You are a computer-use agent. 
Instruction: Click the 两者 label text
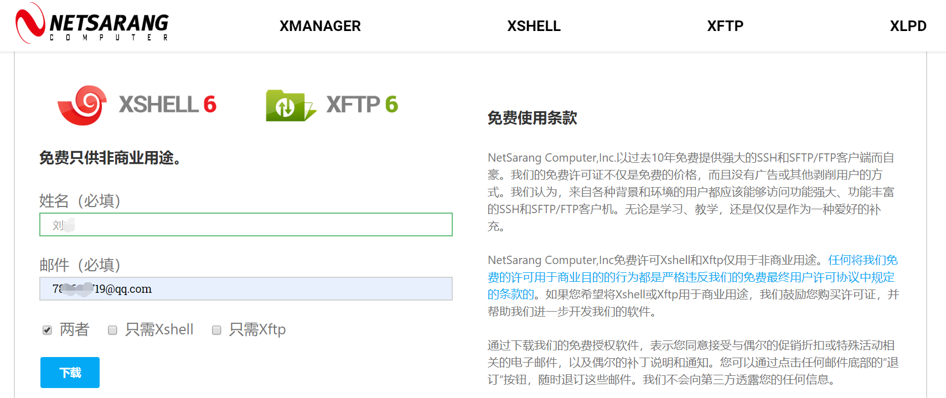pyautogui.click(x=74, y=330)
